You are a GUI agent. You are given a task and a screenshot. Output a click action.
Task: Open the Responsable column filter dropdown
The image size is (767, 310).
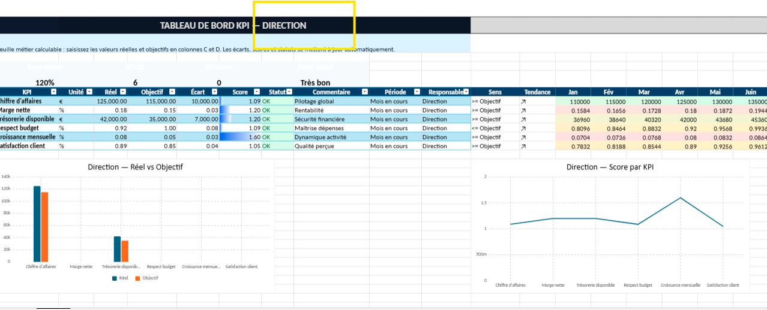tap(466, 92)
